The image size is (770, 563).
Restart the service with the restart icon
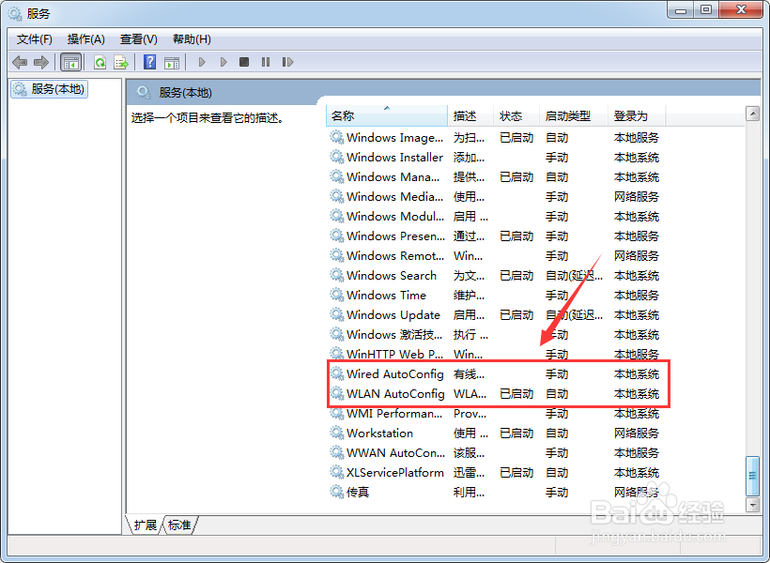click(x=287, y=61)
